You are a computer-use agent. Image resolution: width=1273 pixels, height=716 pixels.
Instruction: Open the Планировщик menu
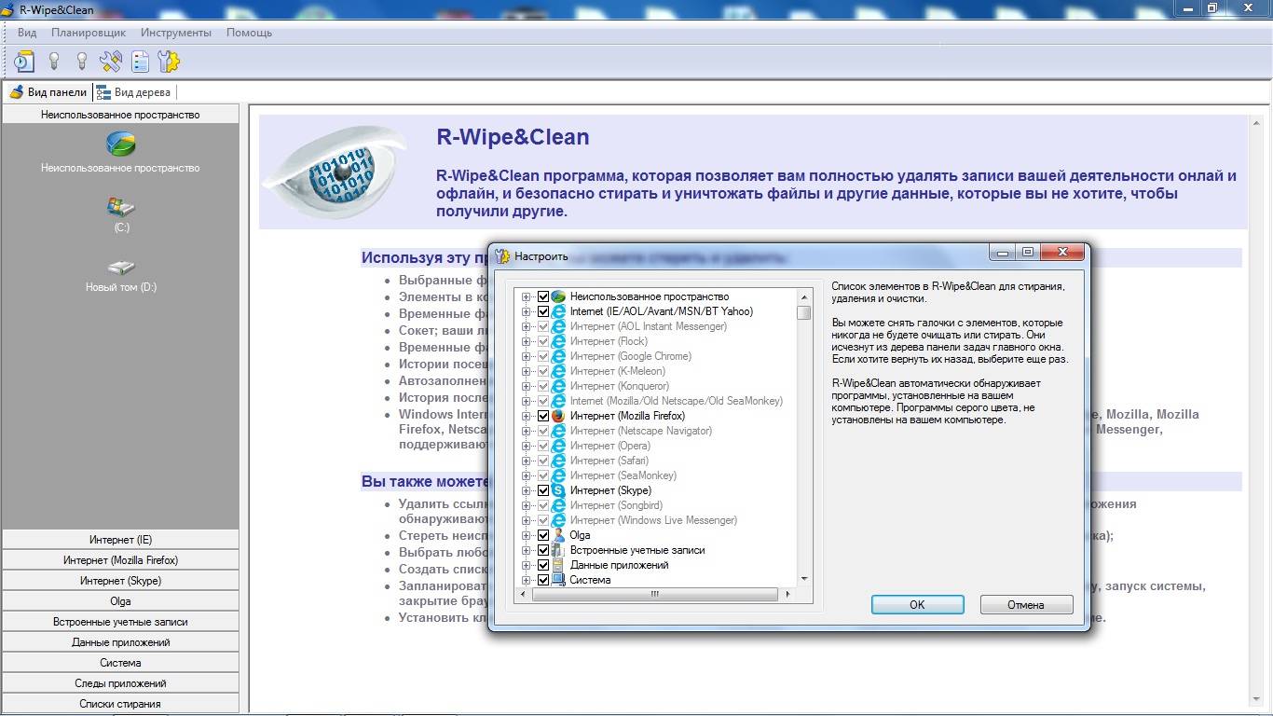coord(89,33)
